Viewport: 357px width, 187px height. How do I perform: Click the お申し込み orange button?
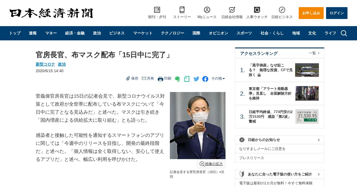coord(311,13)
